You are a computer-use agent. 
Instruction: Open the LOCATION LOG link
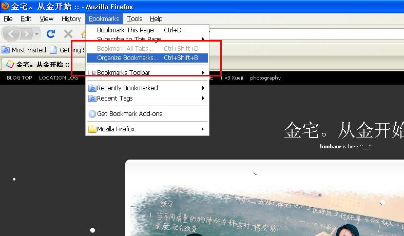(x=59, y=78)
